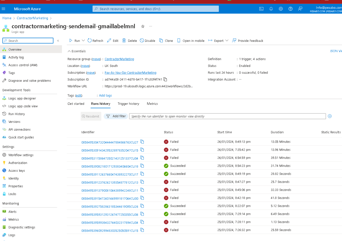Open the ContractorMarketing resource group link
This screenshot has height=241, width=342.
(x=119, y=59)
